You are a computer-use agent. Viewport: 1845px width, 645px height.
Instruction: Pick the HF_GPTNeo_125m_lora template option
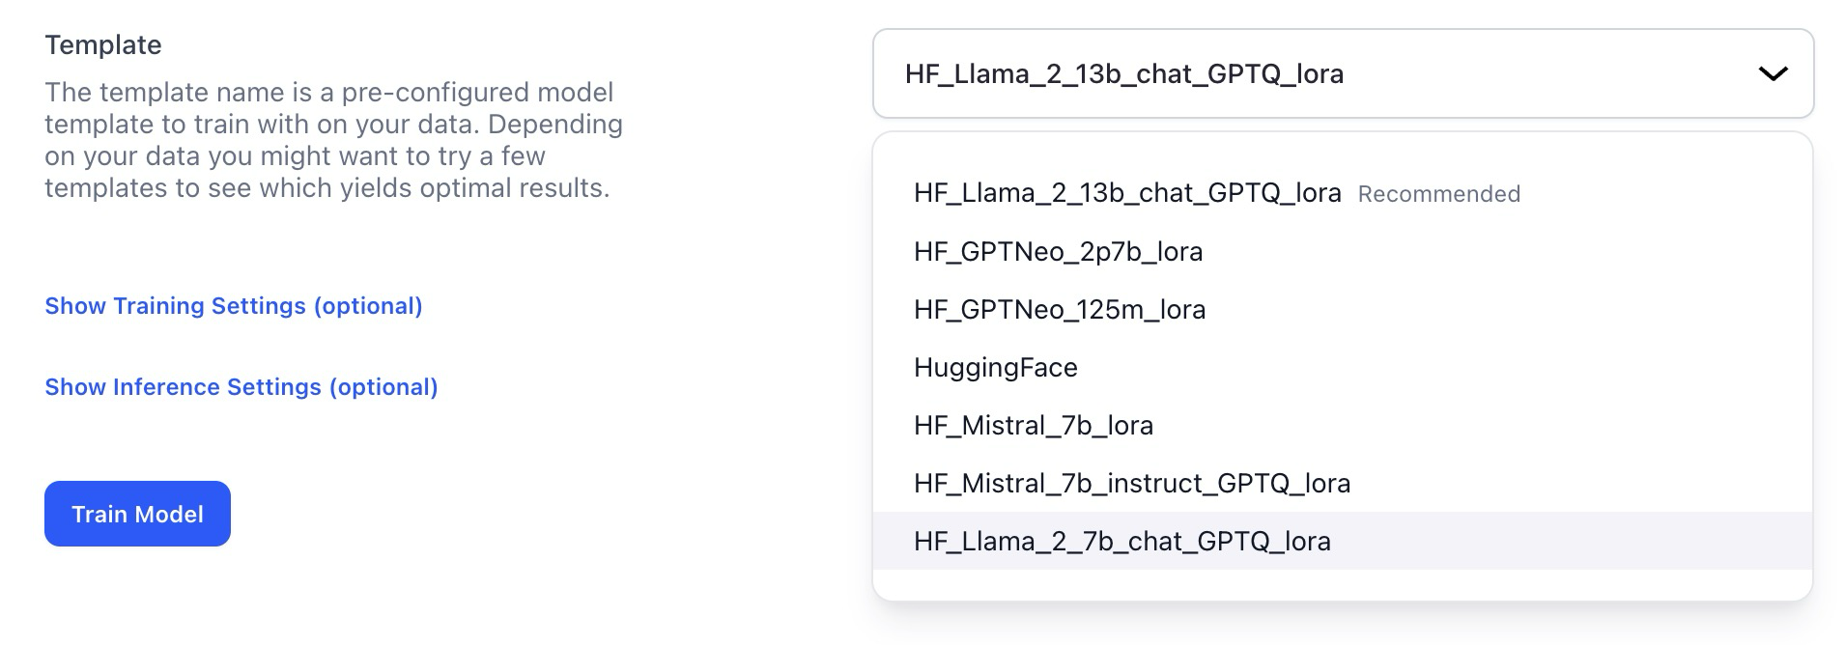coord(1059,310)
